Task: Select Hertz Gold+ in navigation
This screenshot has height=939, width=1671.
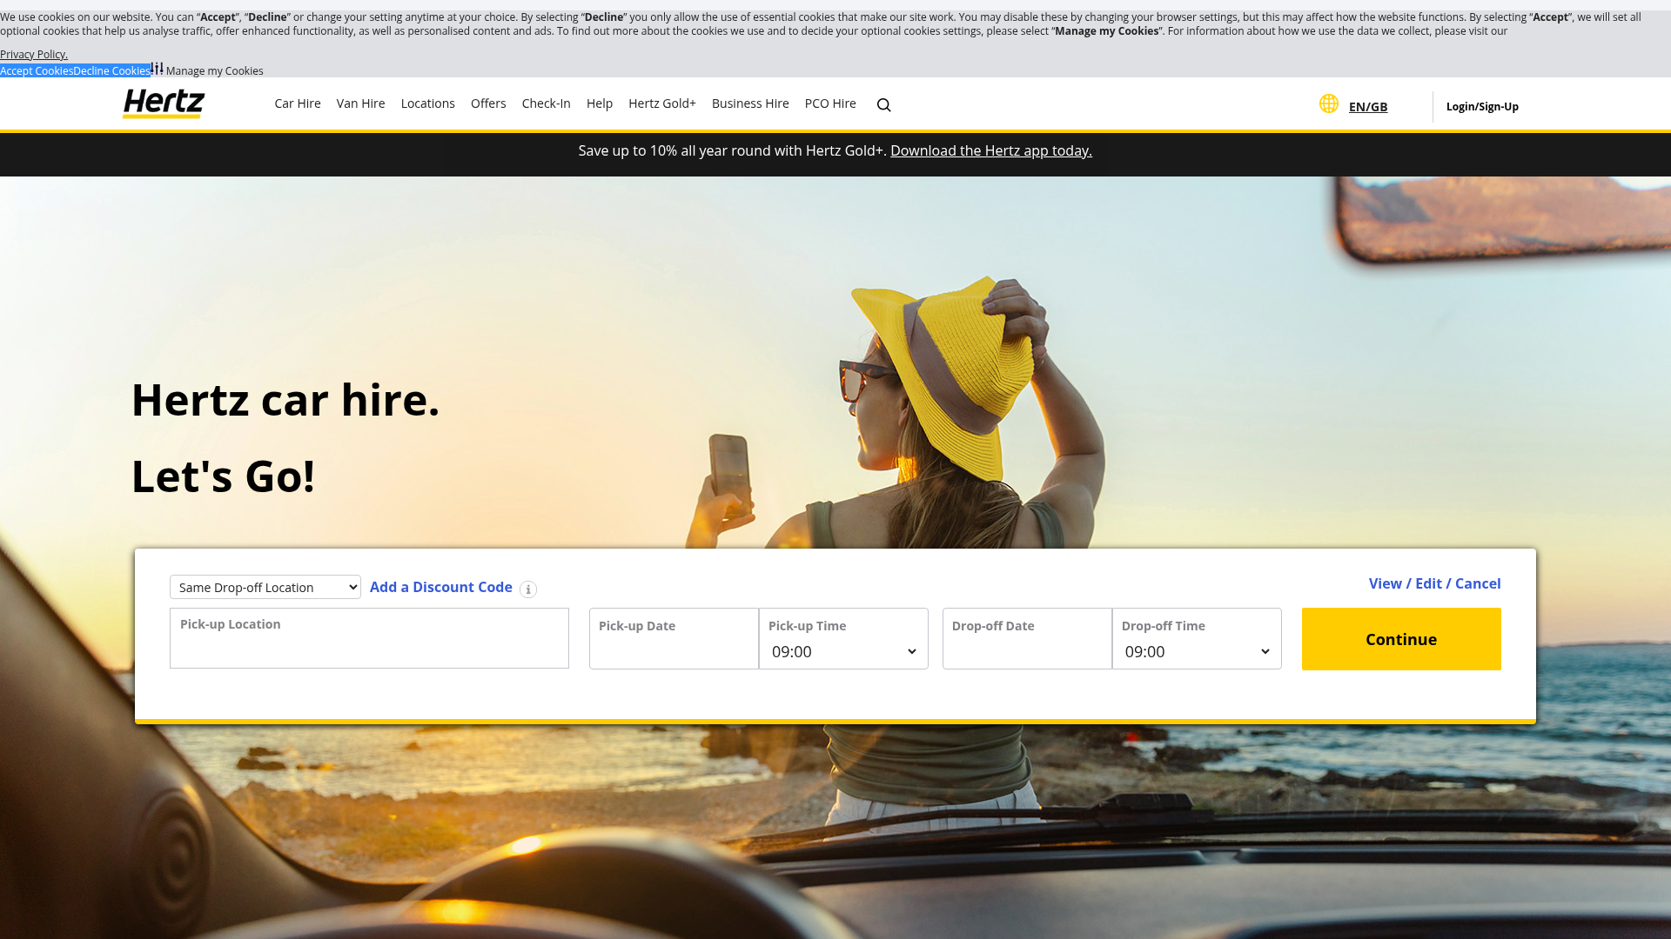Action: tap(662, 103)
